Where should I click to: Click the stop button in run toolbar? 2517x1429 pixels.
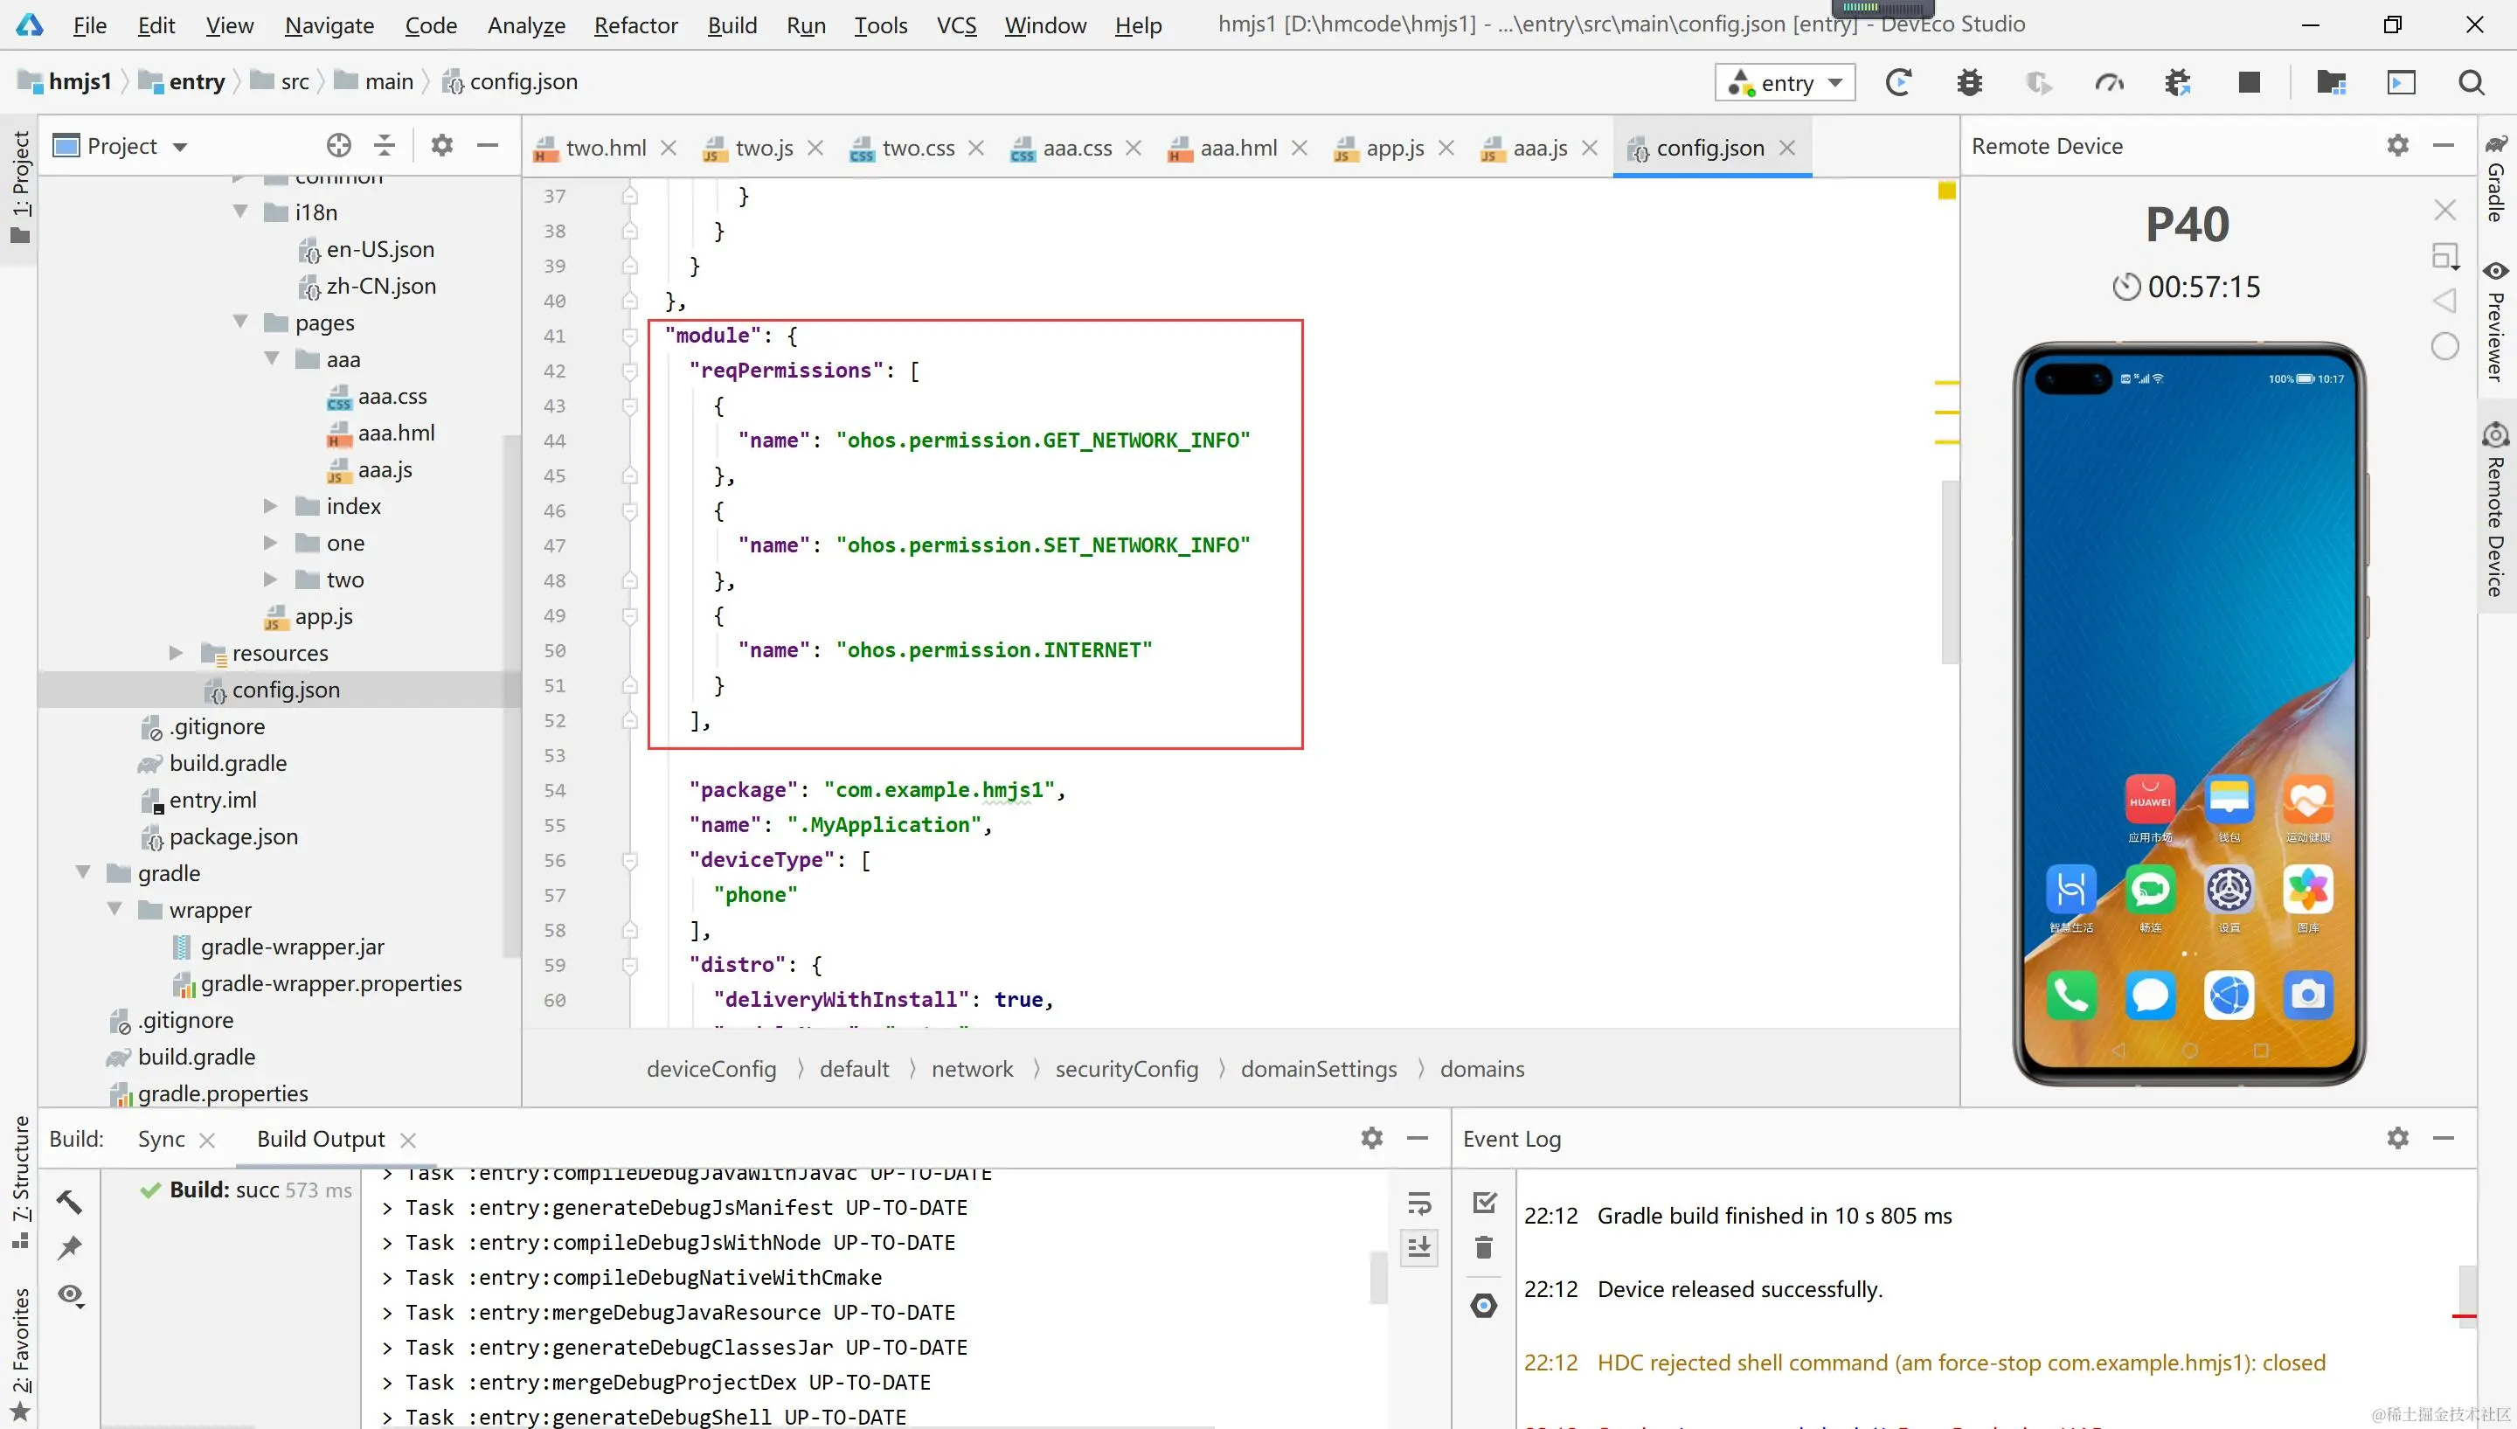tap(2249, 82)
